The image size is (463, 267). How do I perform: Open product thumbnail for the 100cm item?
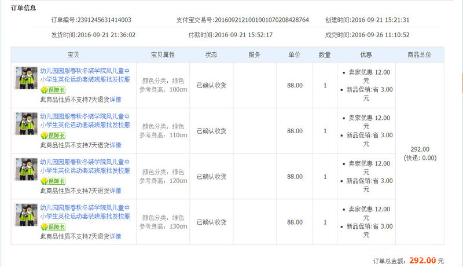[x=26, y=78]
